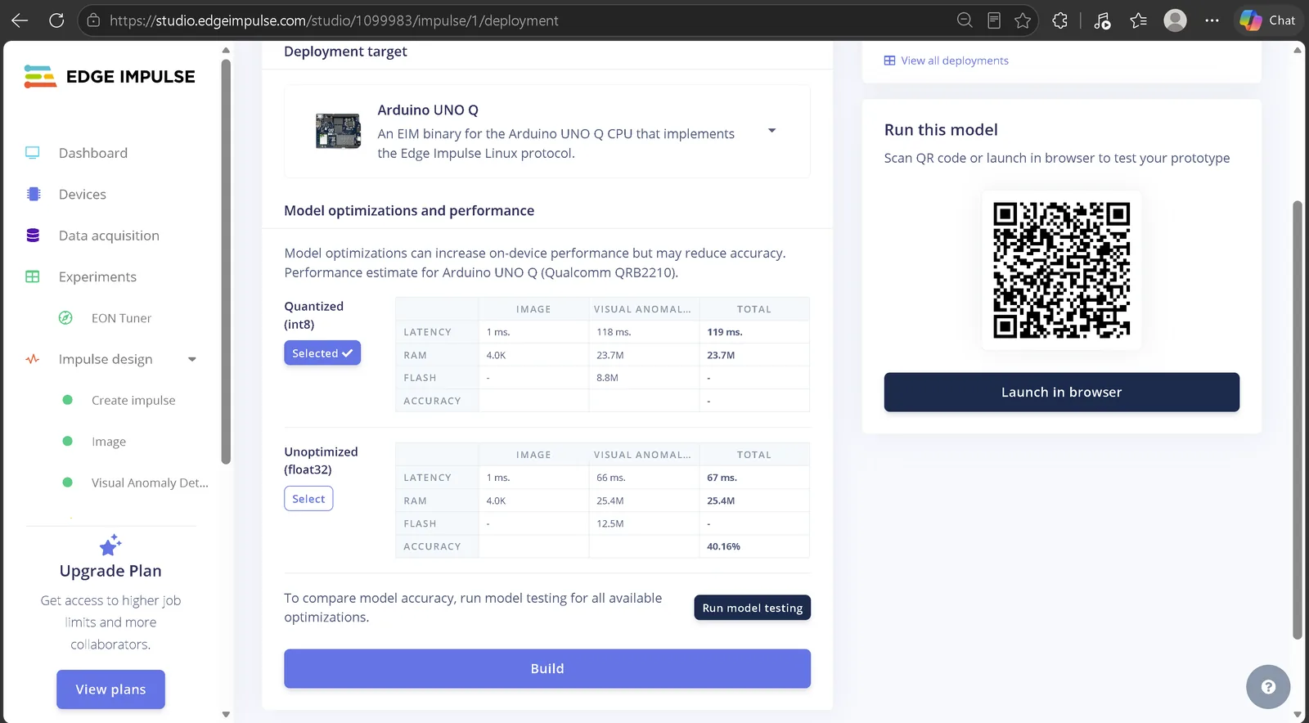Click the quantized total RAM value 23.7M
This screenshot has width=1309, height=723.
(x=721, y=355)
